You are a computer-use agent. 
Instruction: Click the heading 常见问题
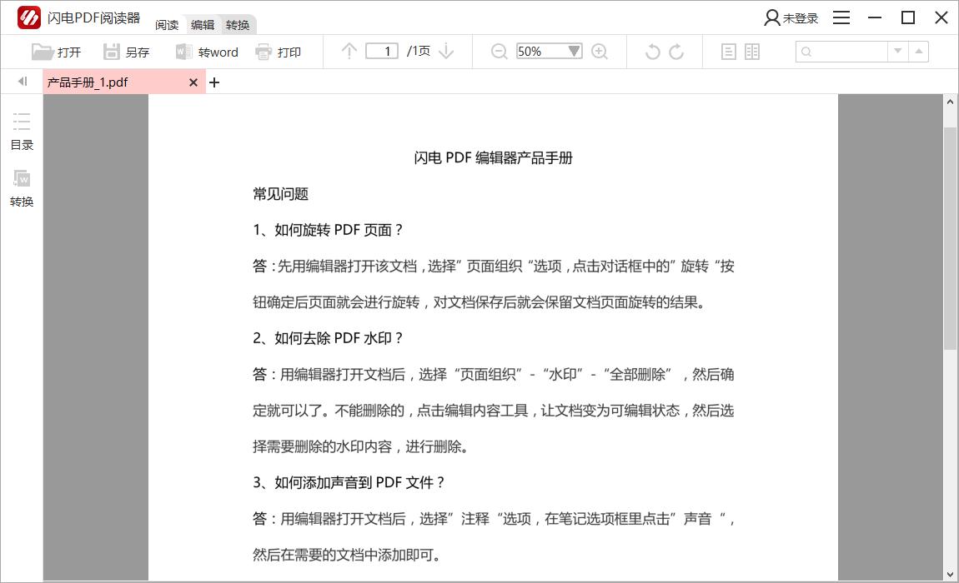(x=281, y=194)
